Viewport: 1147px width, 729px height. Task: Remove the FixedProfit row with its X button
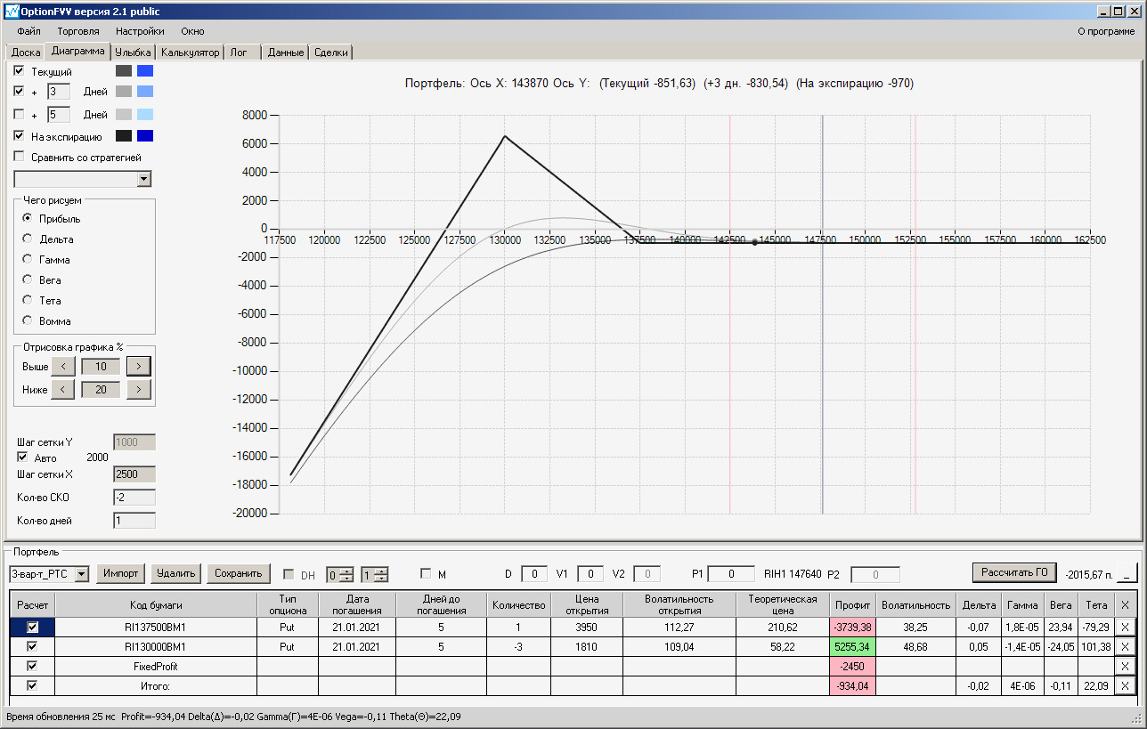pos(1124,666)
